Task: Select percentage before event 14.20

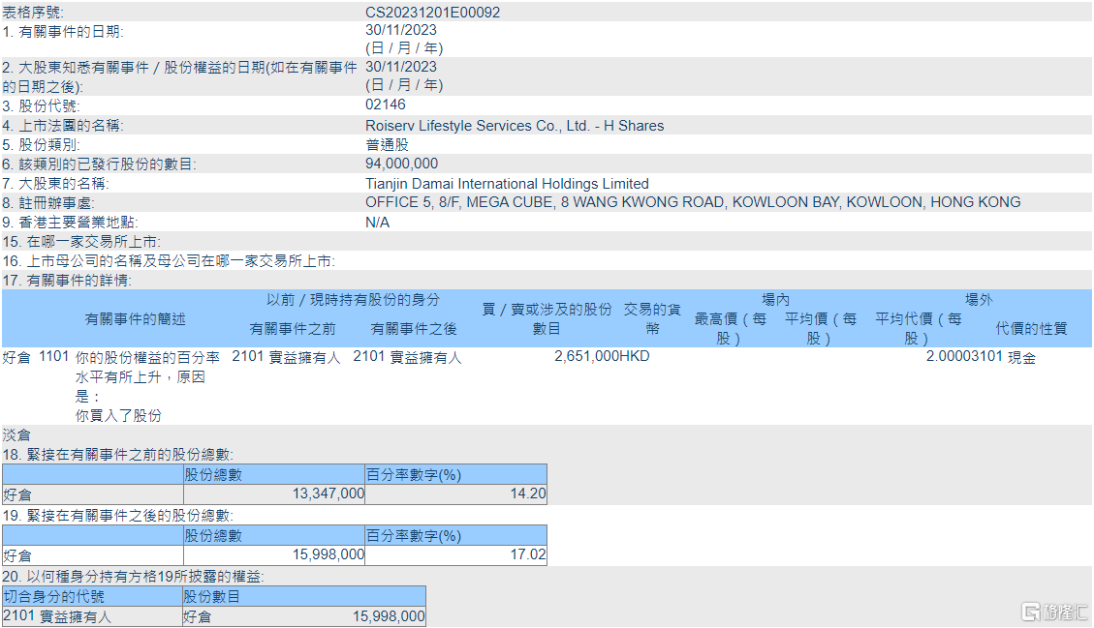Action: coord(527,493)
